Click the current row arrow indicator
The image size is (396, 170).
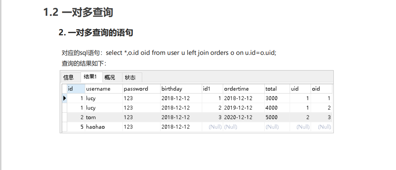click(64, 98)
